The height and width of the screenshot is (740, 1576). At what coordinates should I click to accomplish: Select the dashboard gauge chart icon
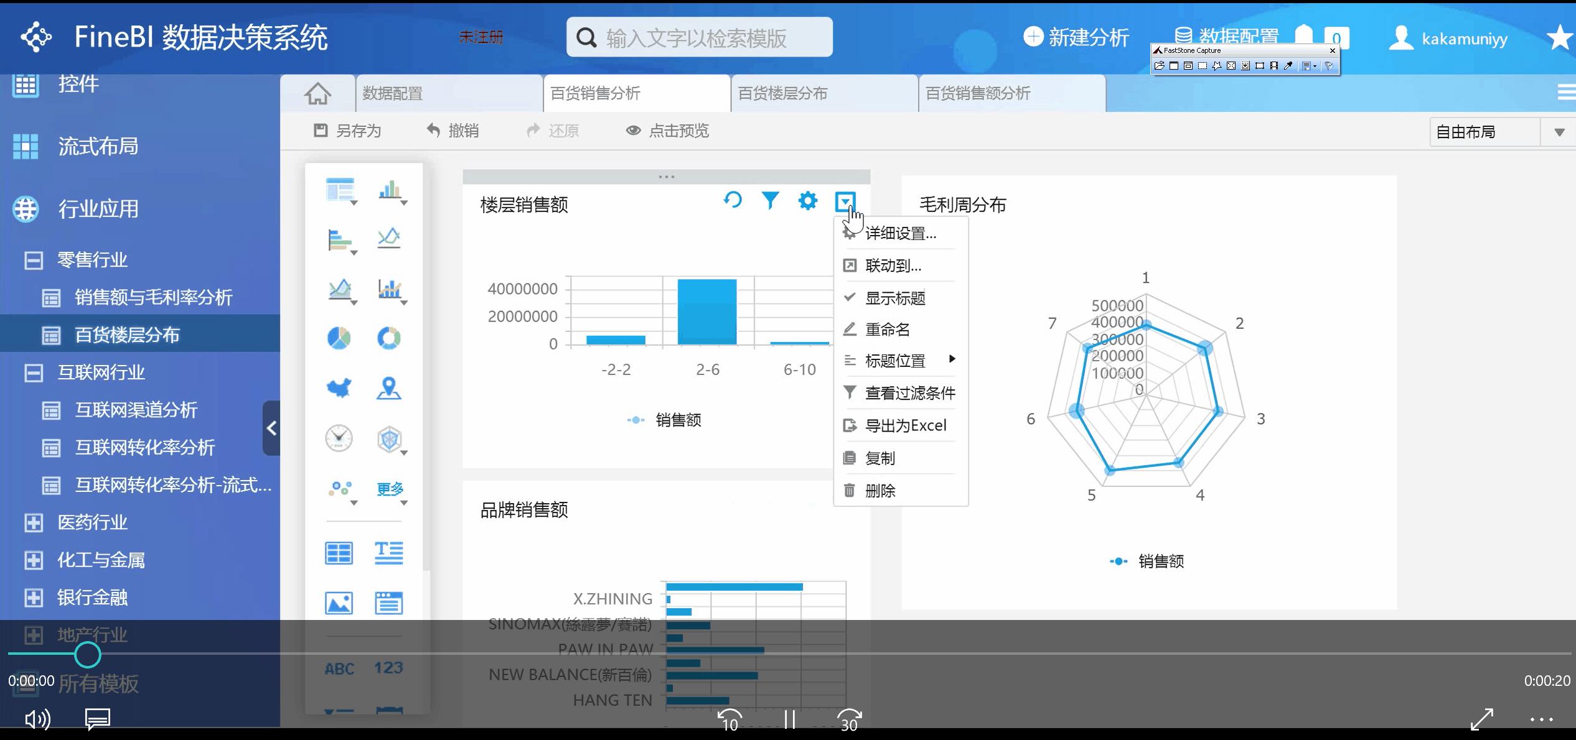click(x=339, y=438)
